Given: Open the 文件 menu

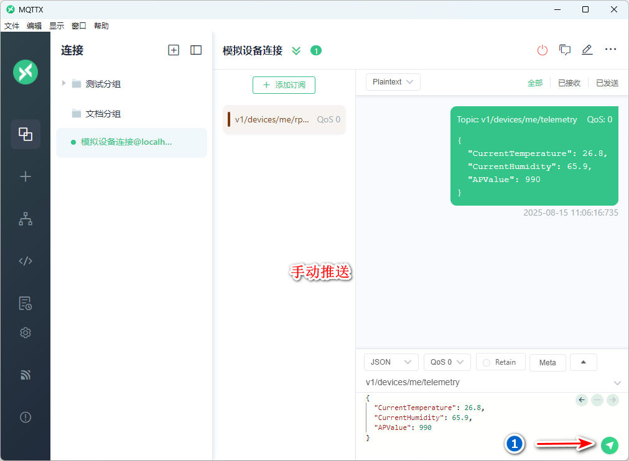Looking at the screenshot, I should pos(12,26).
